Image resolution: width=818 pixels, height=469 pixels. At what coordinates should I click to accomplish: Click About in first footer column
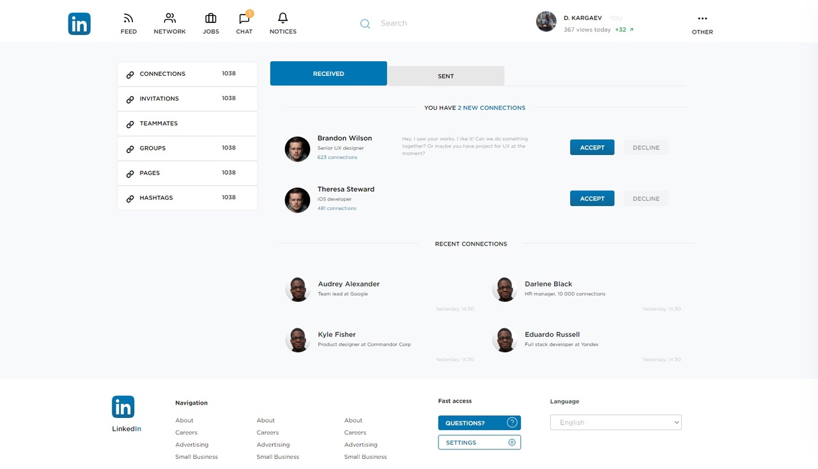click(184, 421)
